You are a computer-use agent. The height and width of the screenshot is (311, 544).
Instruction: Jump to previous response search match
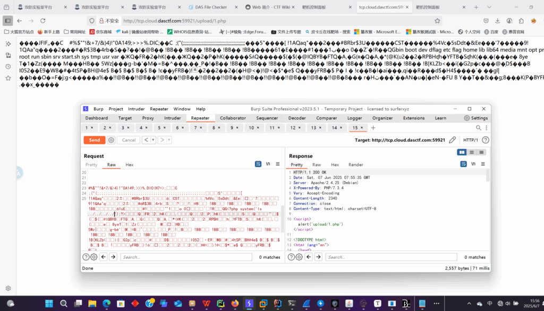pos(309,257)
